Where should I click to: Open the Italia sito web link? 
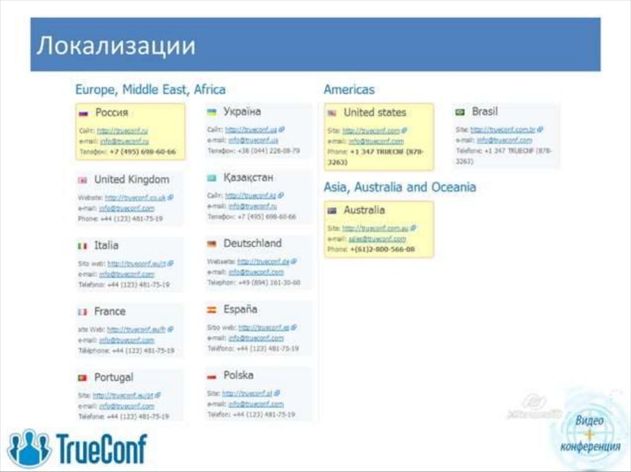point(137,264)
